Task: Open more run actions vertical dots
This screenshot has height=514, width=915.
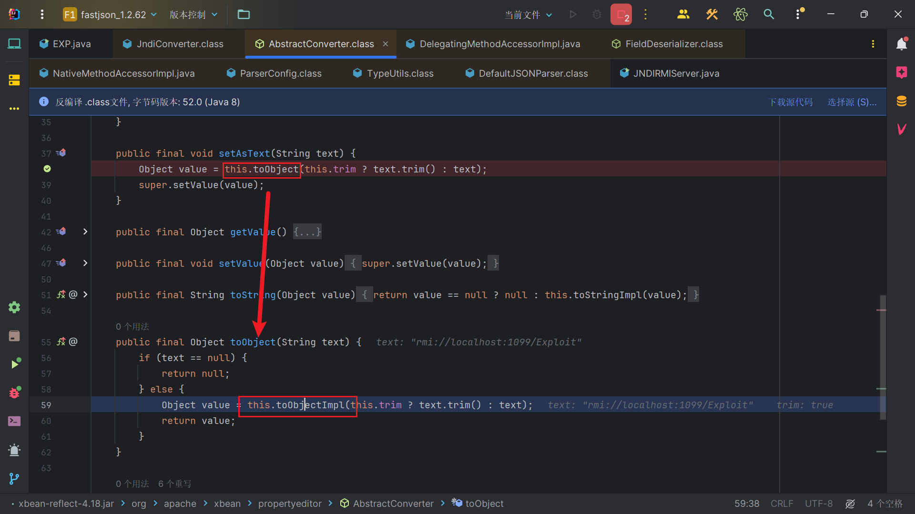Action: (x=646, y=14)
